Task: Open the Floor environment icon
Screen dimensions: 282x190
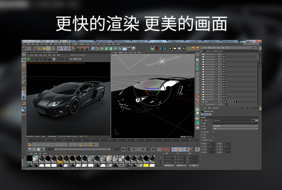Action: [x=124, y=49]
